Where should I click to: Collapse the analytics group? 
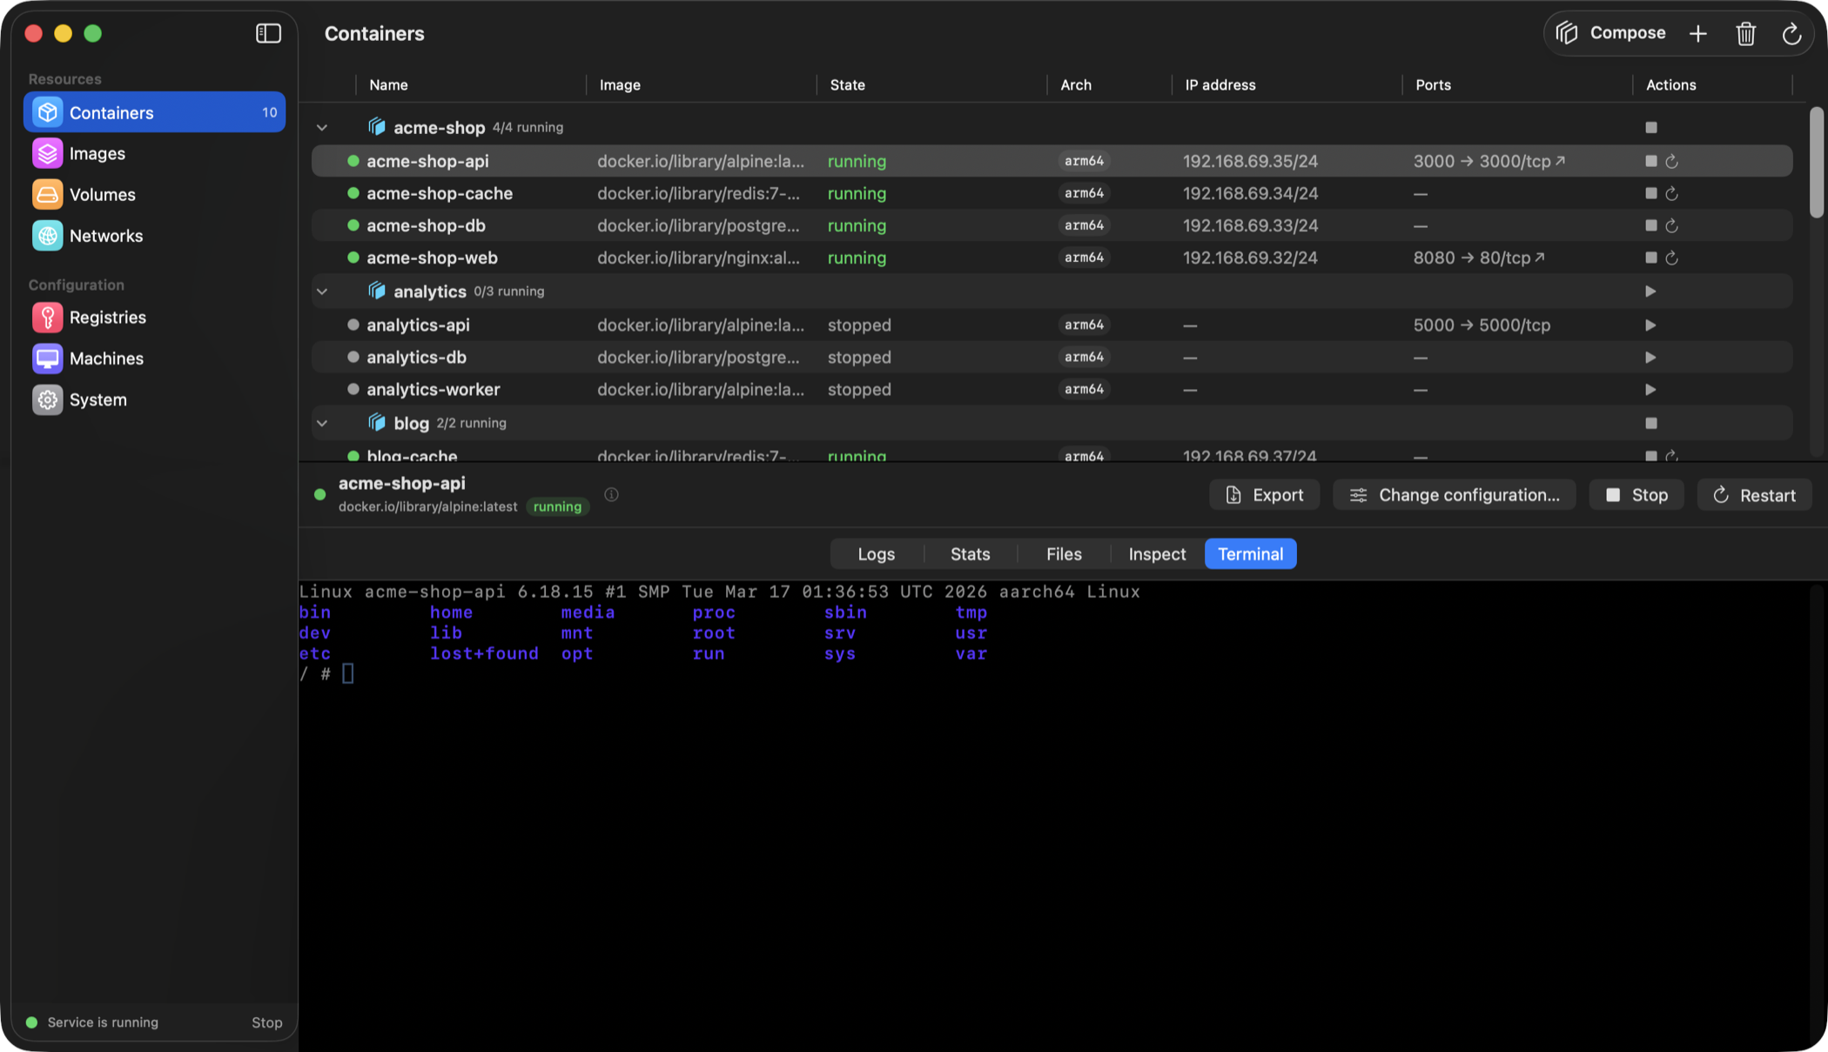[x=322, y=291]
